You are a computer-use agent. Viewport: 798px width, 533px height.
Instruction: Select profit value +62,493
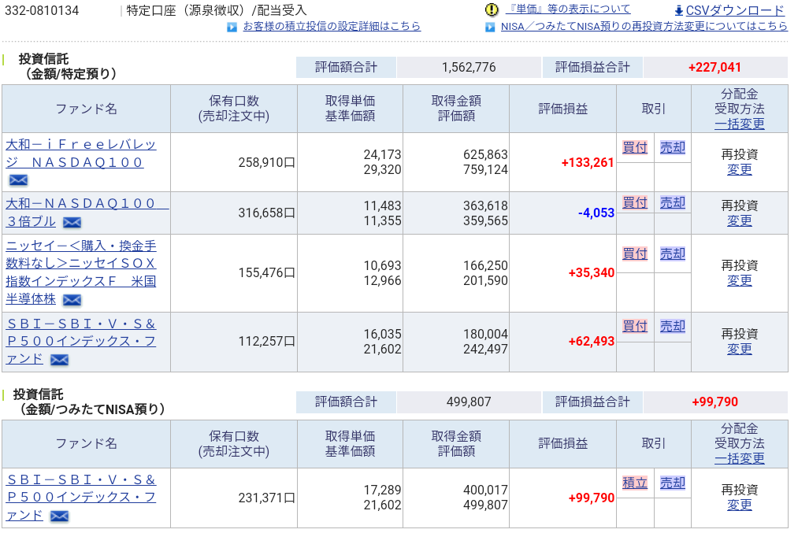[592, 341]
